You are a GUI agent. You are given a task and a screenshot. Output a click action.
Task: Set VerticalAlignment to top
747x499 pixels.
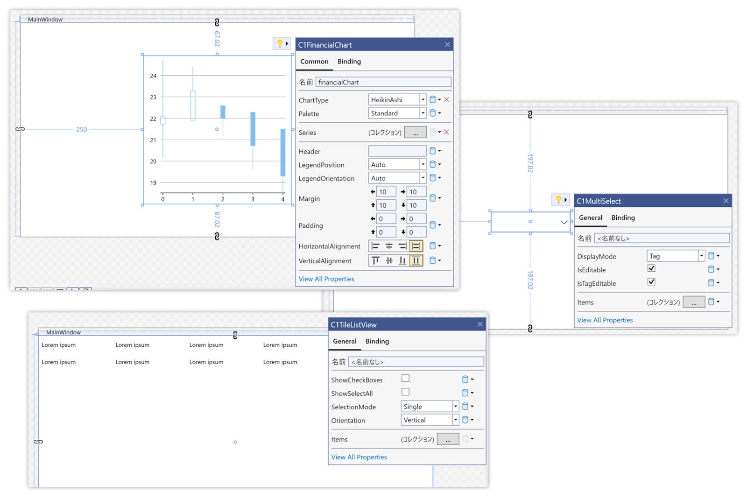coord(376,260)
